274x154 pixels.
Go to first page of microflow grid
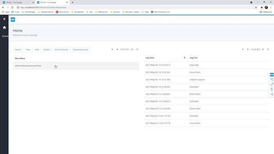(112, 50)
